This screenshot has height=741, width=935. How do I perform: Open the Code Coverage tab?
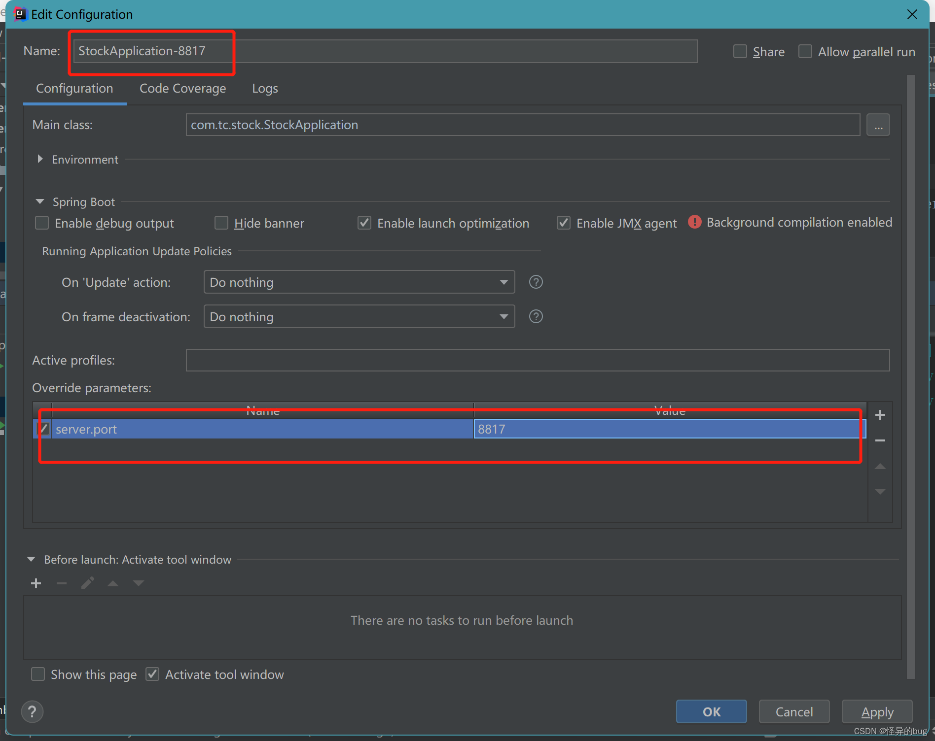[183, 88]
